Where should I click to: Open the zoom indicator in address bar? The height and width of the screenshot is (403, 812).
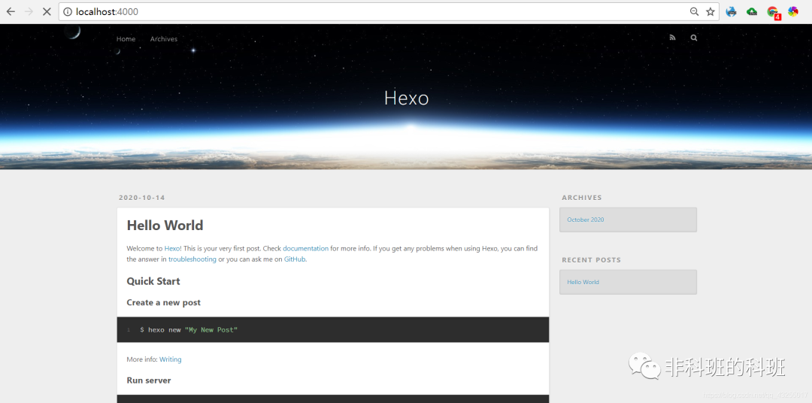point(695,11)
